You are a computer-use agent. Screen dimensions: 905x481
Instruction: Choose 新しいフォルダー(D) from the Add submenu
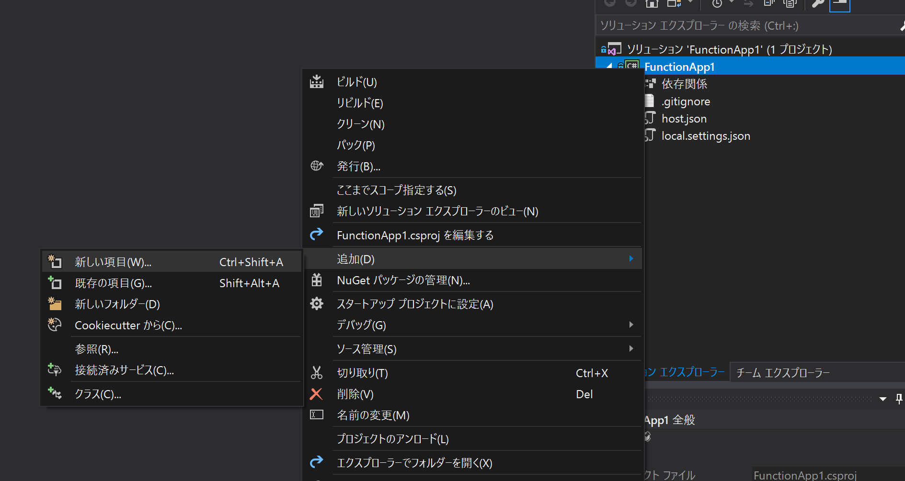[117, 304]
